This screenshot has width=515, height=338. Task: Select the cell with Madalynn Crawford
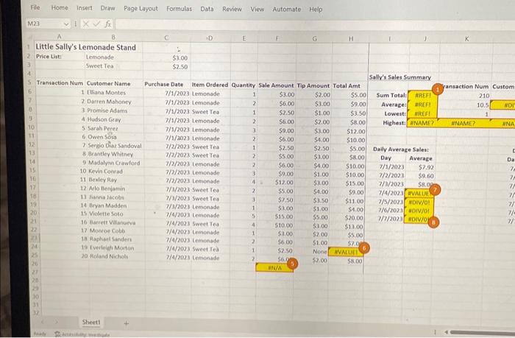(114, 163)
